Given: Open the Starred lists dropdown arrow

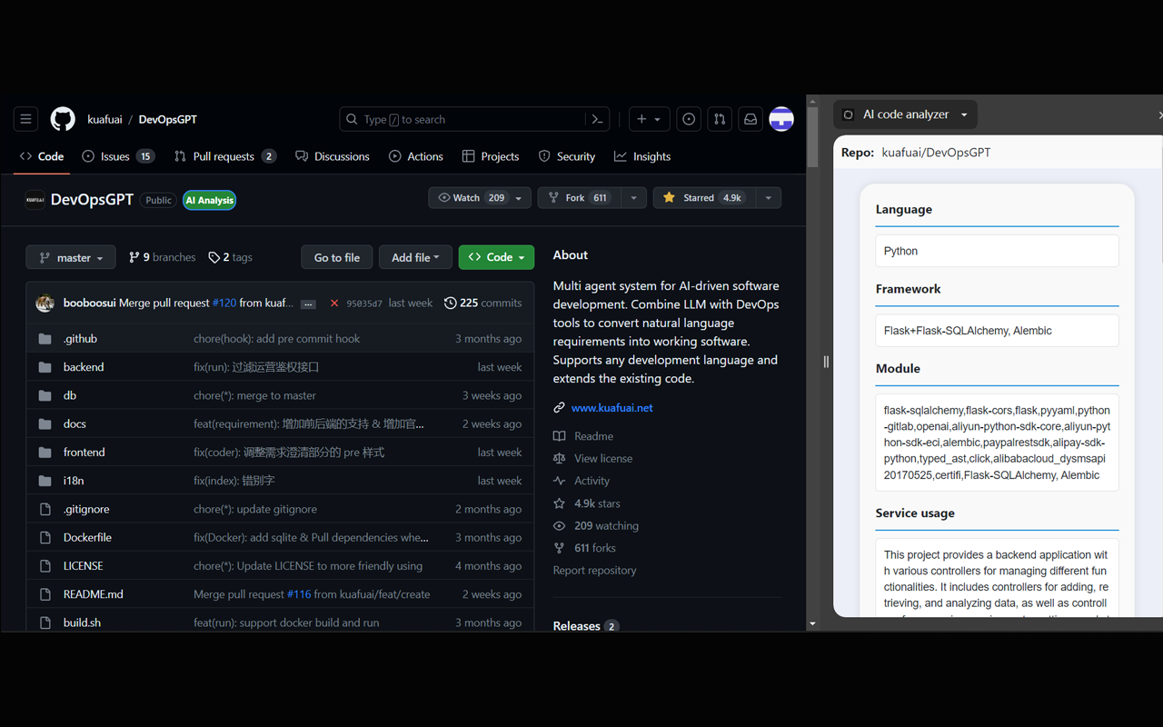Looking at the screenshot, I should tap(768, 197).
